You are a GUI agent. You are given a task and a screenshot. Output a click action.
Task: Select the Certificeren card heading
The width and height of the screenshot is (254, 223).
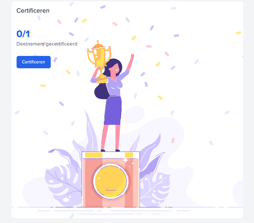[x=33, y=11]
